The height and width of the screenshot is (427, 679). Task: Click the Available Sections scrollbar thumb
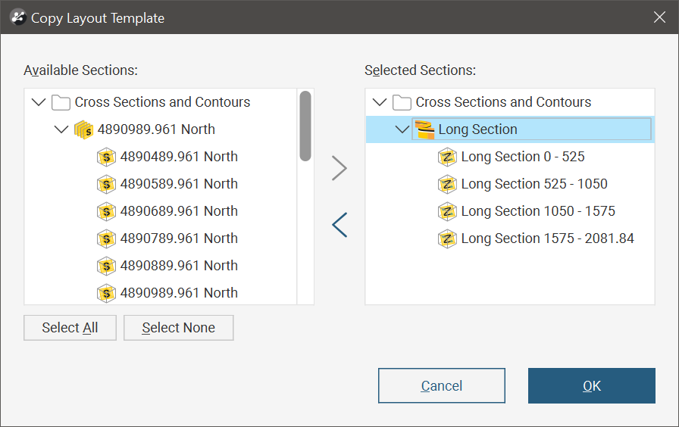coord(305,126)
